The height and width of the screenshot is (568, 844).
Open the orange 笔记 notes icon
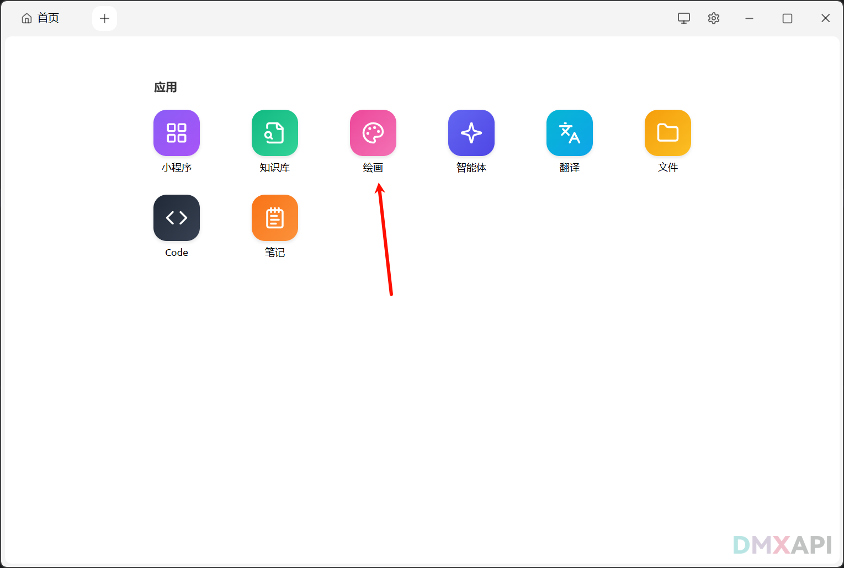pos(275,218)
